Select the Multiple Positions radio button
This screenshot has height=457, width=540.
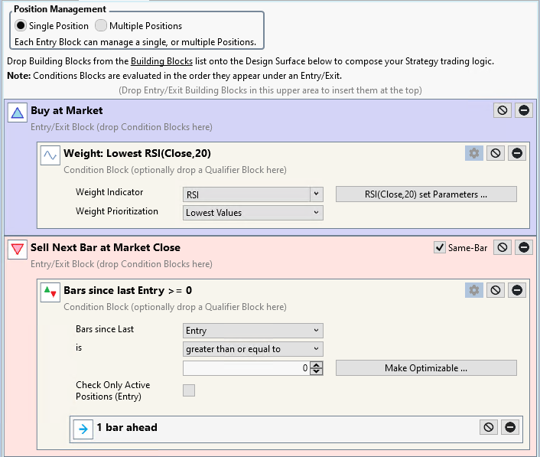point(101,26)
